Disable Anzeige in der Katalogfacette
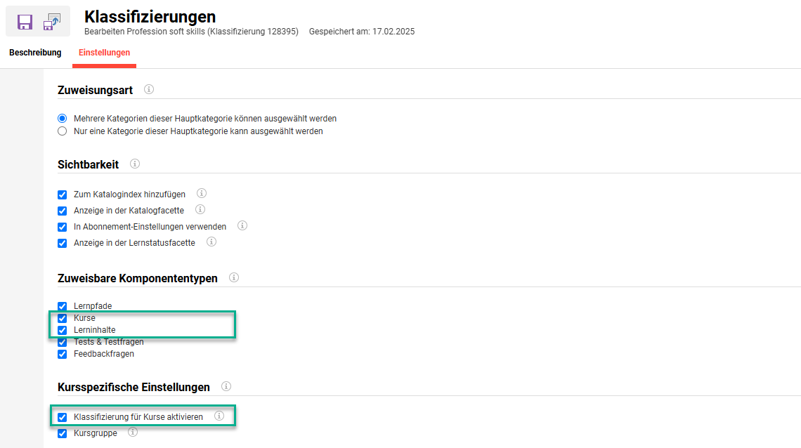 click(62, 210)
